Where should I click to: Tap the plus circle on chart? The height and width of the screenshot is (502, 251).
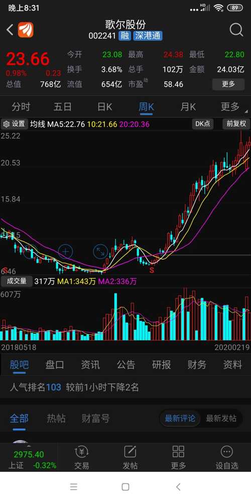(x=65, y=252)
